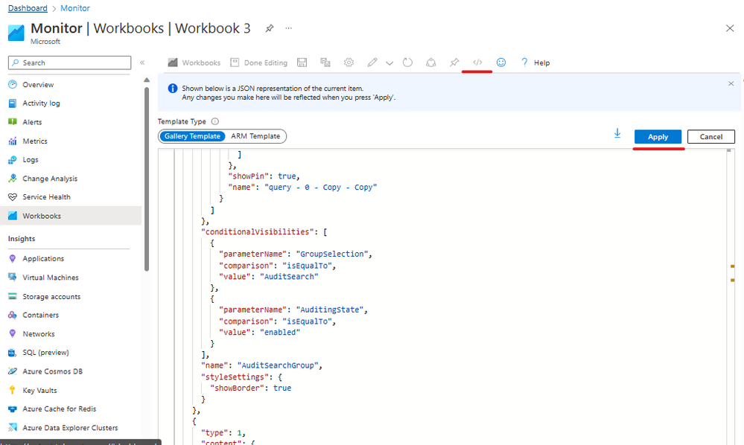The width and height of the screenshot is (744, 445).
Task: Click the "query - 0 - Copy - Copy" value
Action: point(321,188)
